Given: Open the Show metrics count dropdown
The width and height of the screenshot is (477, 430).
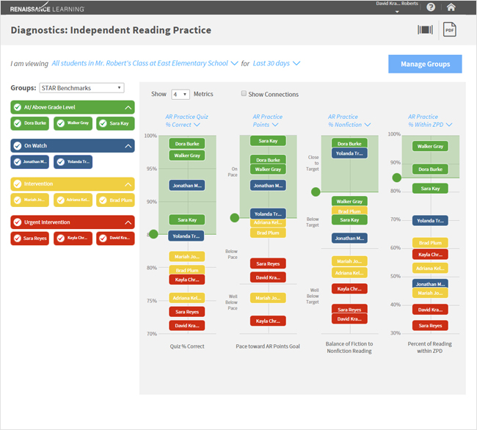Looking at the screenshot, I should [x=181, y=94].
